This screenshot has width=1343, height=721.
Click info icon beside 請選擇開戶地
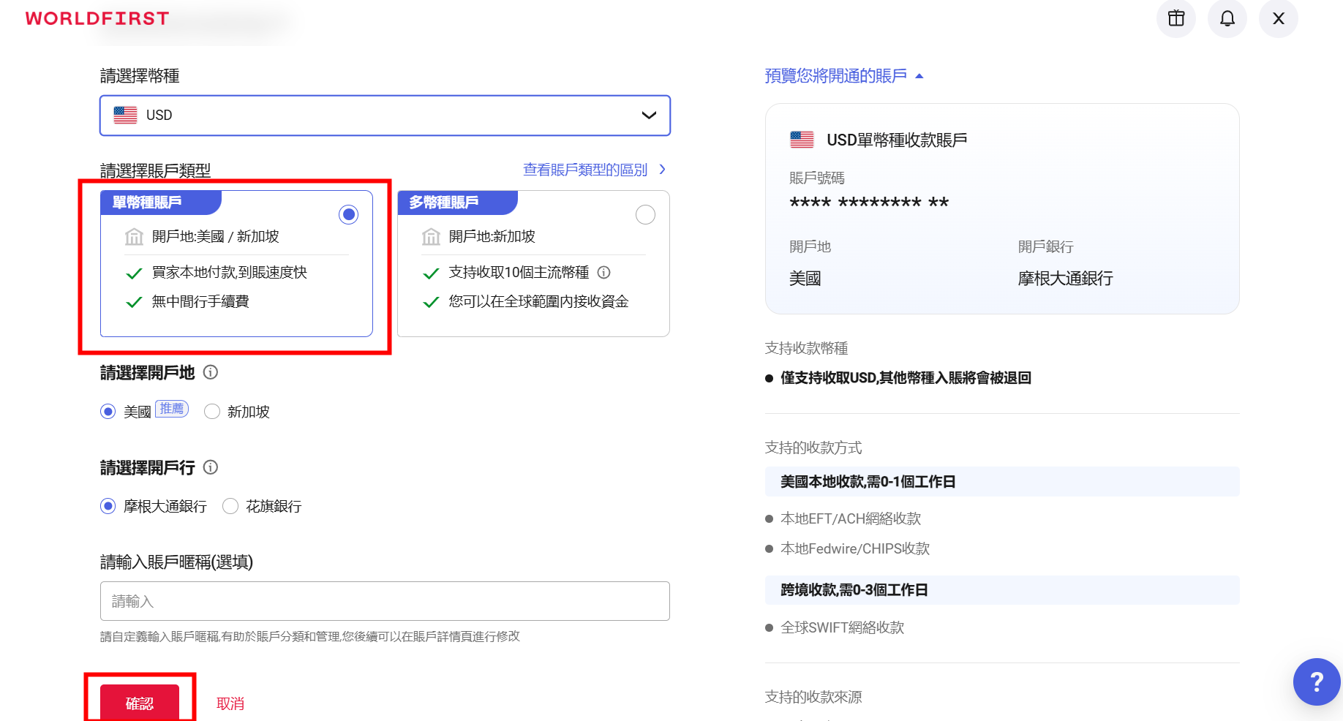tap(211, 372)
